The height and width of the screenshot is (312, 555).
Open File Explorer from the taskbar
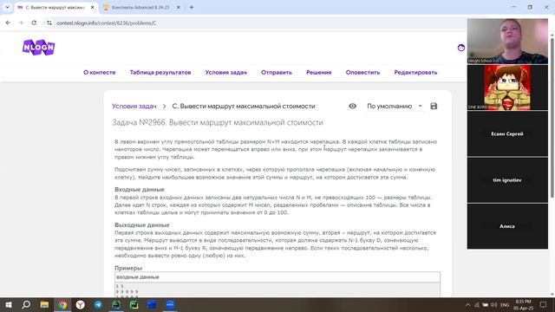tap(44, 304)
